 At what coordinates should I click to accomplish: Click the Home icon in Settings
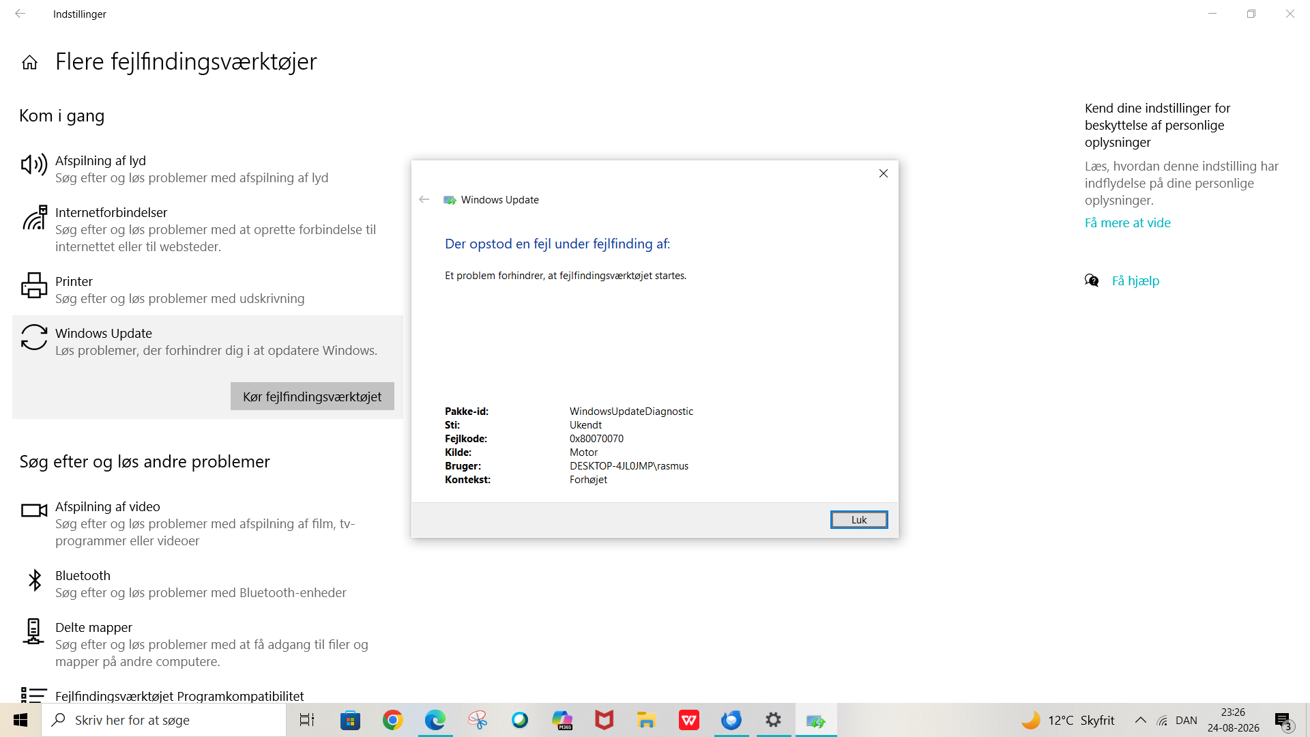click(x=29, y=63)
